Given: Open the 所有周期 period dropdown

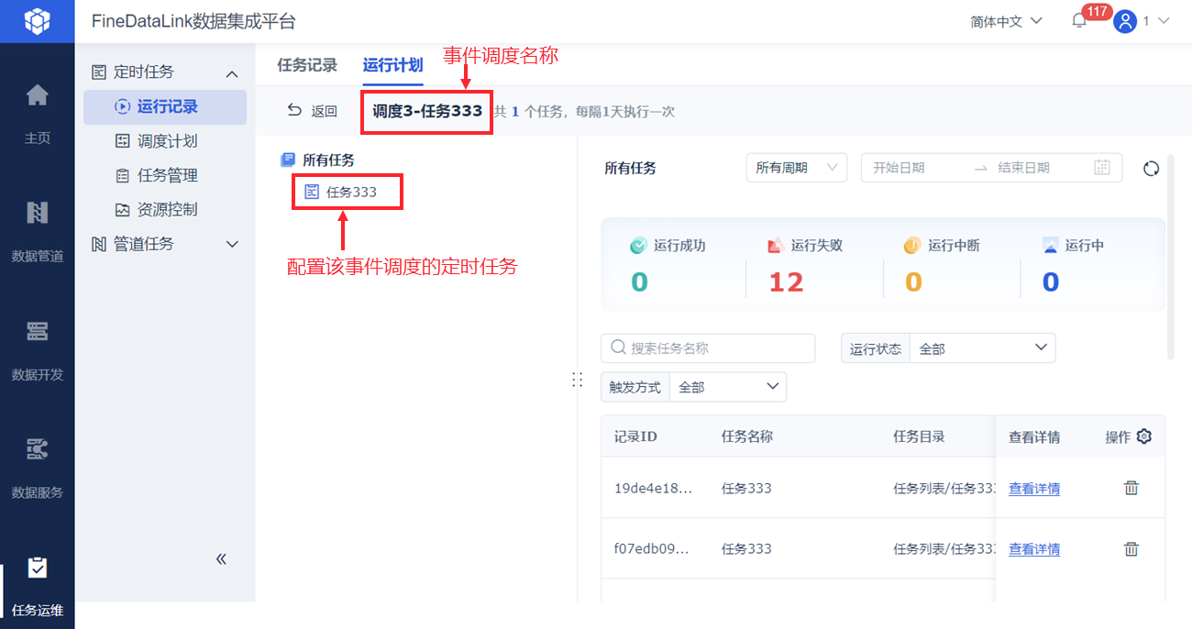Looking at the screenshot, I should 797,168.
